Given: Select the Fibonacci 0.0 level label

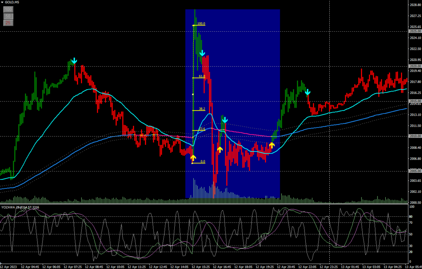Looking at the screenshot, I should (x=203, y=162).
